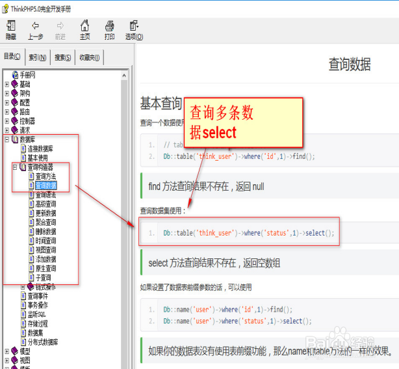Click the 查询数据 page heading
Viewport: 399px width, 369px height.
pos(350,64)
